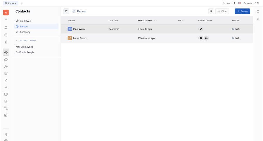Open the Contacts app icon

pyautogui.click(x=6, y=52)
